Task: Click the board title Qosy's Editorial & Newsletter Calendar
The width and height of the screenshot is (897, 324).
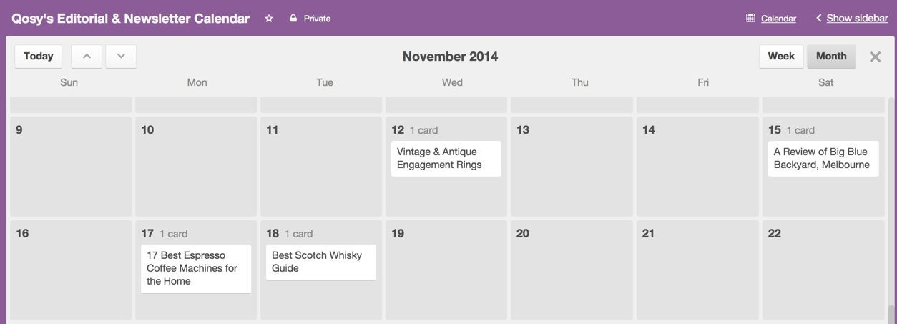Action: point(130,19)
